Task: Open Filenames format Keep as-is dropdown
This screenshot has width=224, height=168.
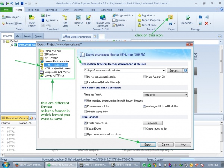Action: point(165,94)
